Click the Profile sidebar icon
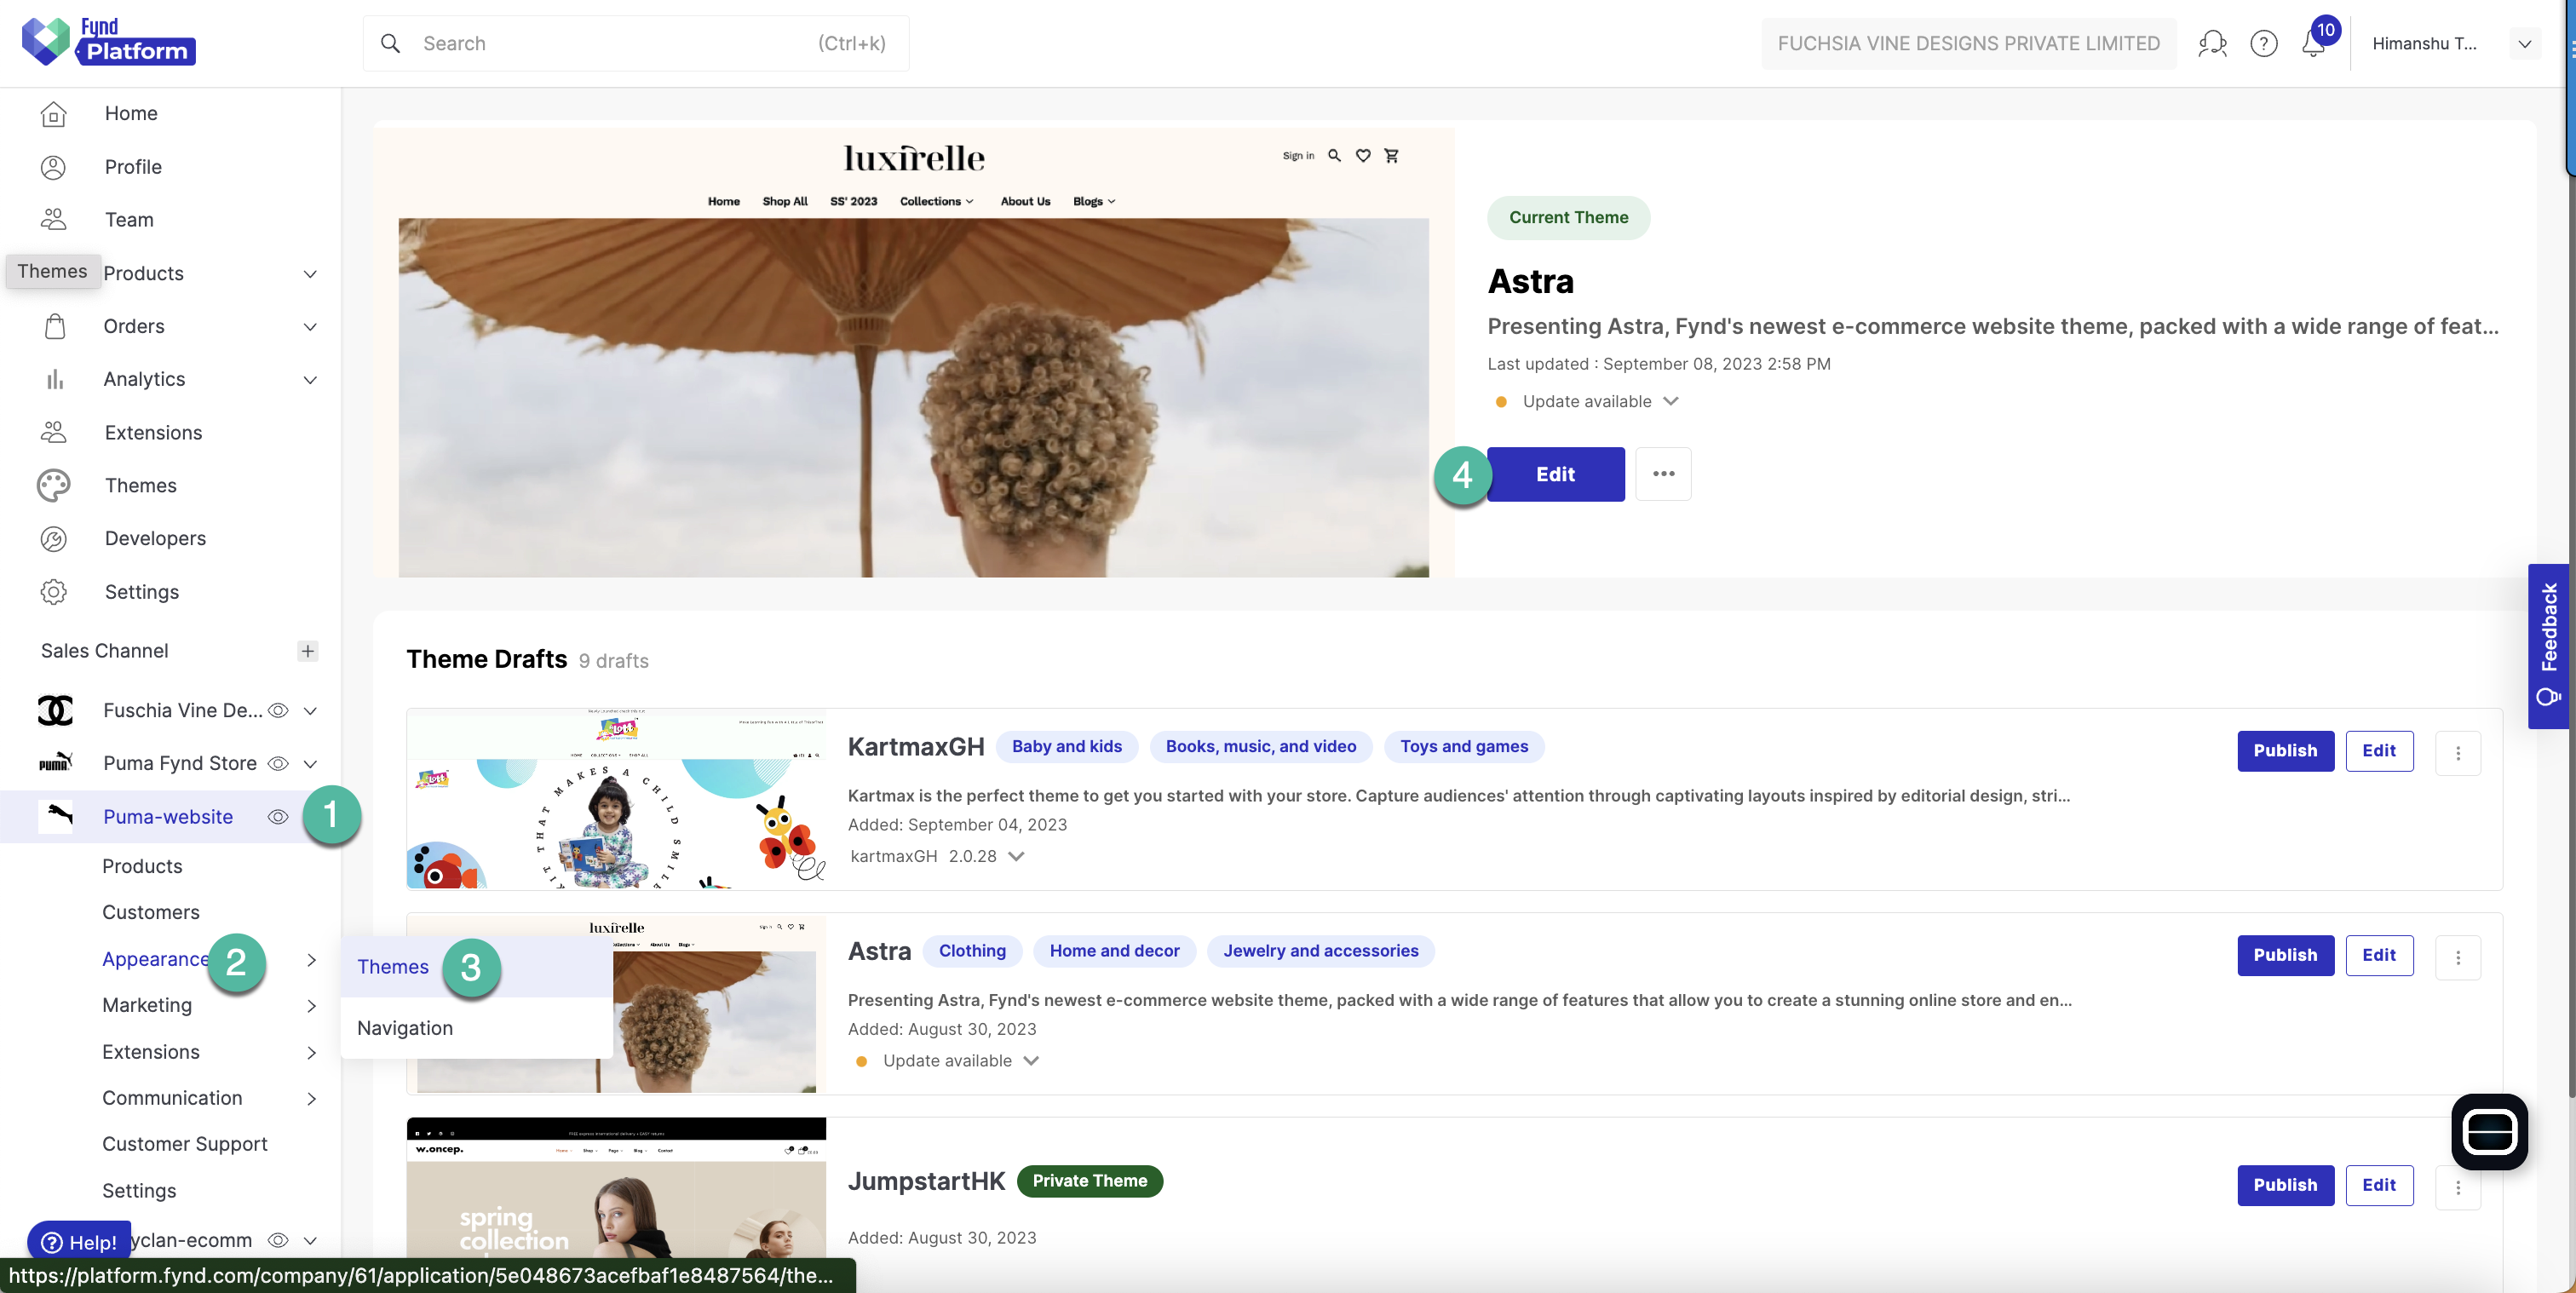The image size is (2576, 1293). [x=54, y=167]
